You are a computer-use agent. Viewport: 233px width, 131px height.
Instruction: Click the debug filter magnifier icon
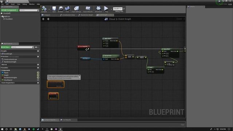[x=124, y=9]
